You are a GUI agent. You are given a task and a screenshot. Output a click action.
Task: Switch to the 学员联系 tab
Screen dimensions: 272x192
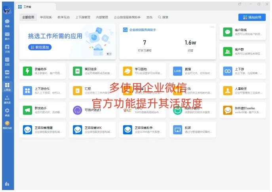(x=46, y=17)
